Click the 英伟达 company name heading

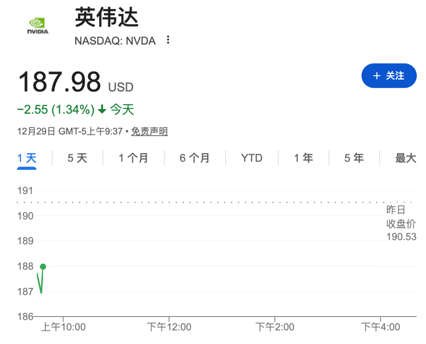(x=106, y=18)
